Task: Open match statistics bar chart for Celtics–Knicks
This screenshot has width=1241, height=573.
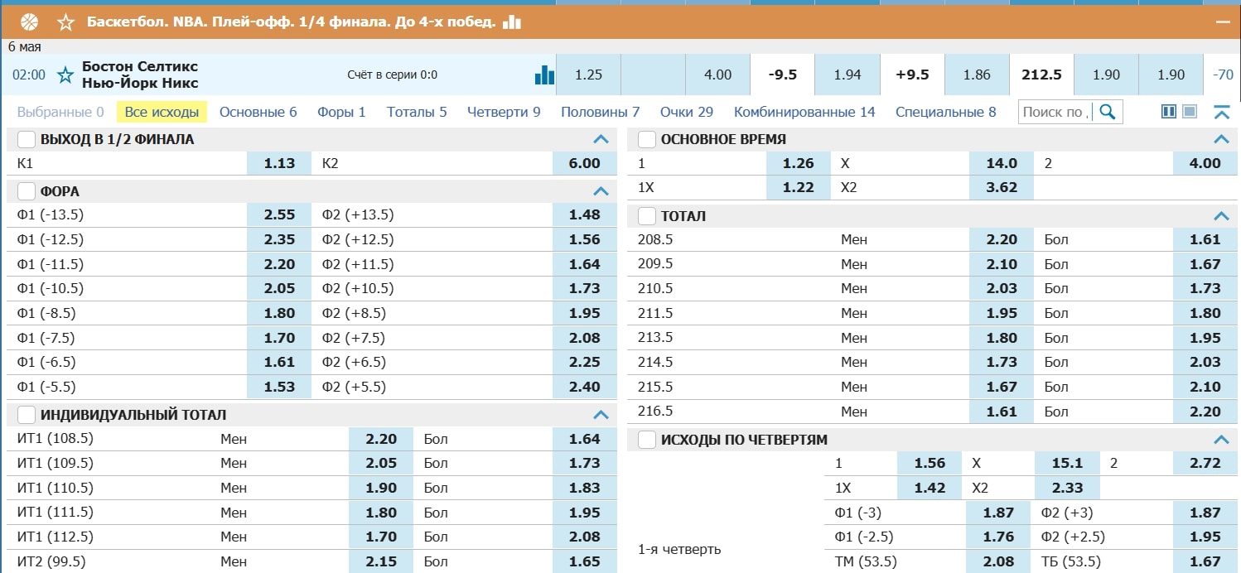Action: point(544,75)
